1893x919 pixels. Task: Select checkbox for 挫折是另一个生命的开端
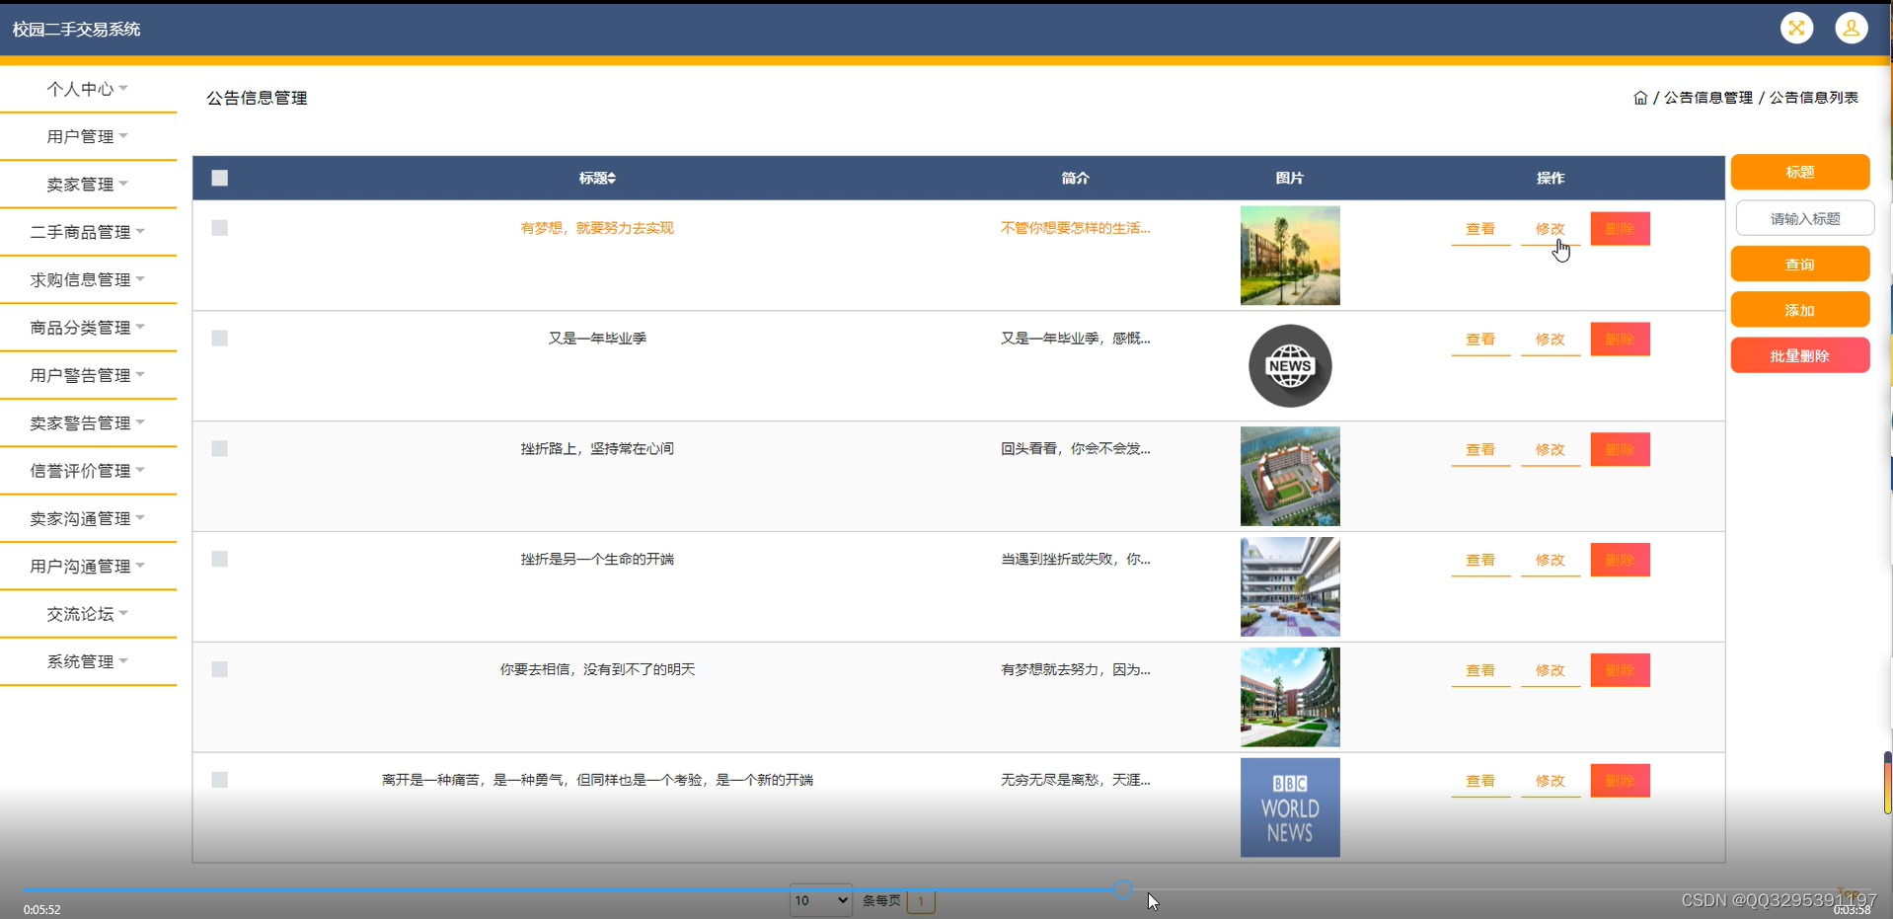pos(220,560)
